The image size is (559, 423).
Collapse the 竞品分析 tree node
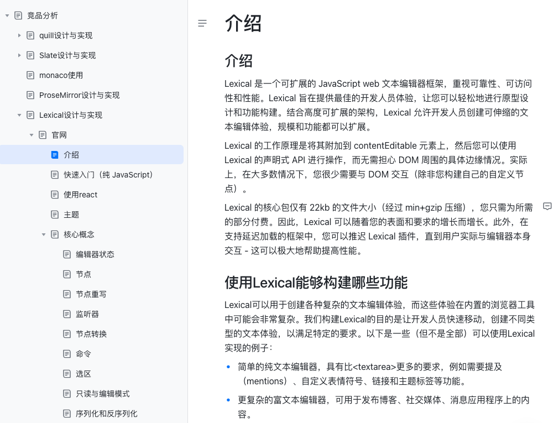click(7, 15)
